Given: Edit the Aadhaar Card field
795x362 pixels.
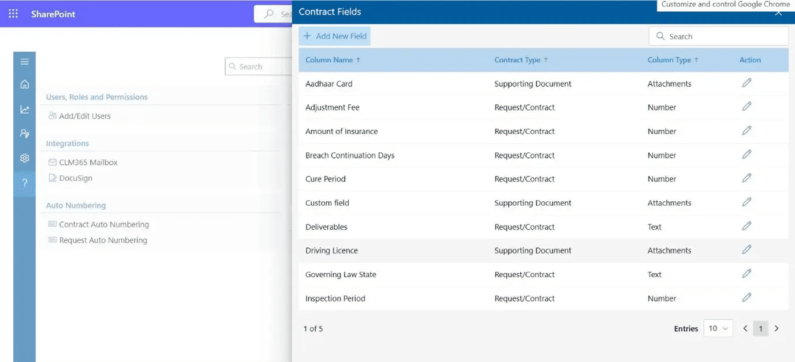Looking at the screenshot, I should point(747,83).
